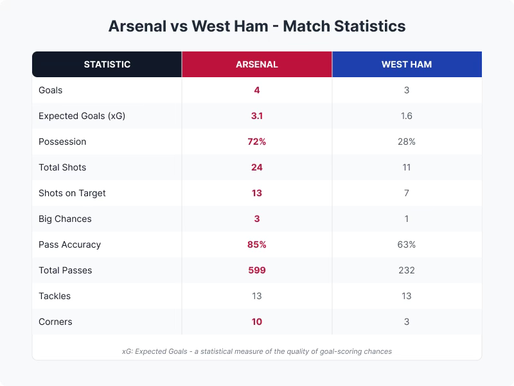The image size is (514, 386).
Task: Select the Possession row label
Action: pos(62,142)
